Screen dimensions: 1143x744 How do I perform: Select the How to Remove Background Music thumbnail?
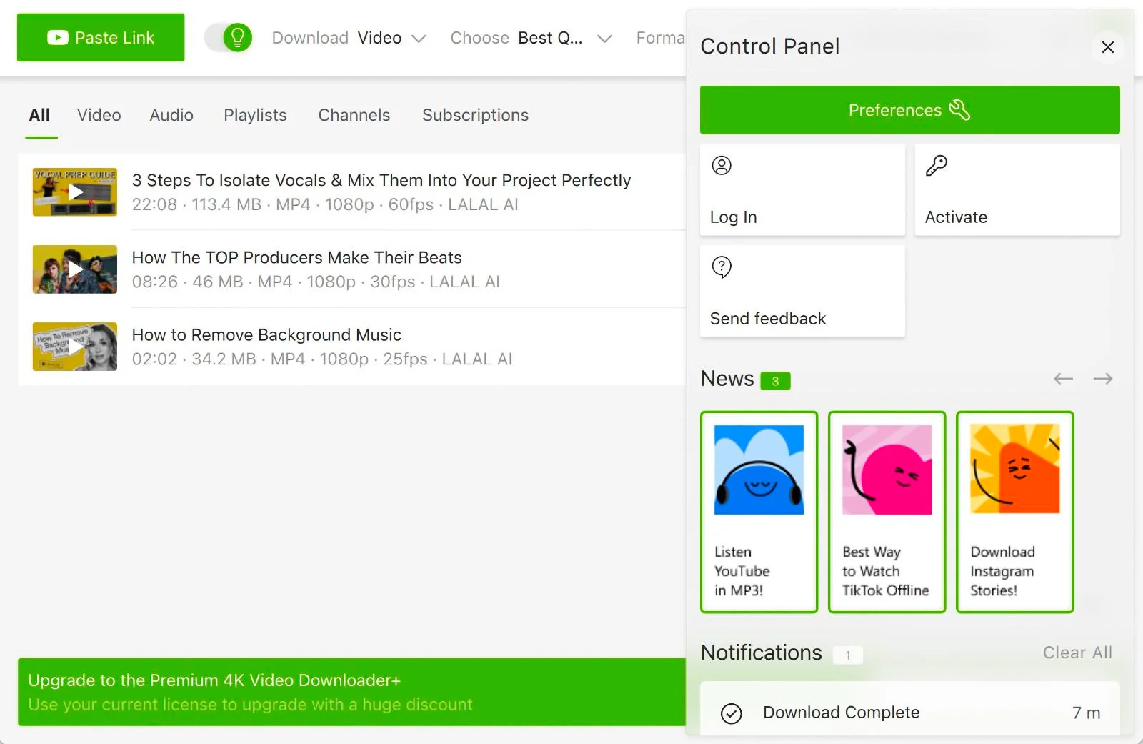(x=74, y=347)
